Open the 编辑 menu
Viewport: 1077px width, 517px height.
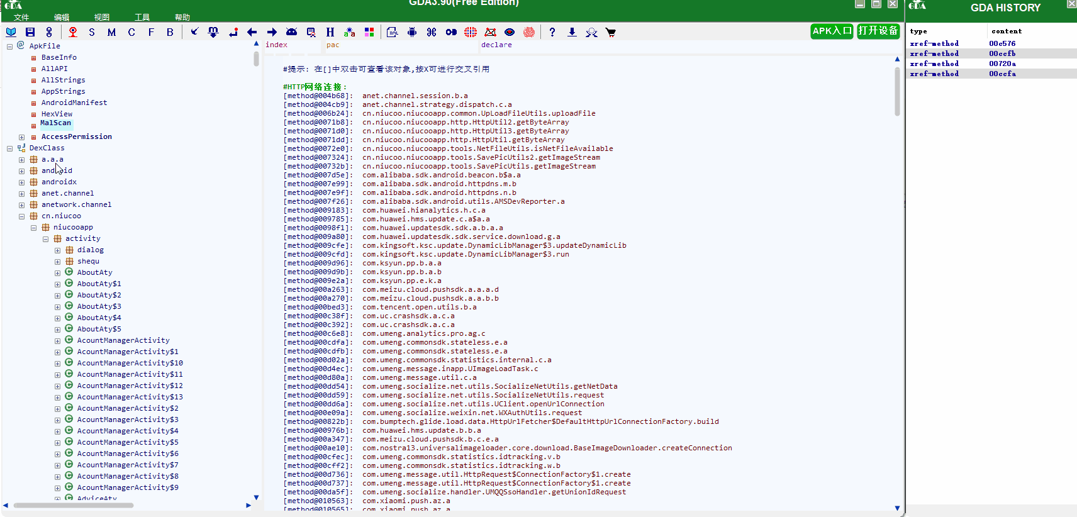coord(62,18)
